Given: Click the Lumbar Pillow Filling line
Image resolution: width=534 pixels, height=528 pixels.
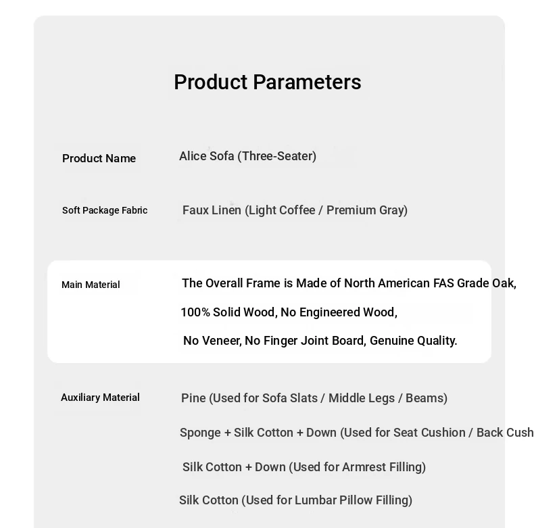Looking at the screenshot, I should coord(295,500).
